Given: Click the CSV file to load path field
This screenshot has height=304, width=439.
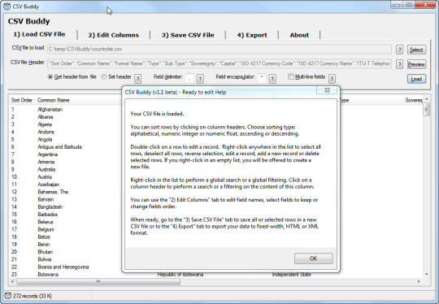Looking at the screenshot, I should click(x=219, y=50).
